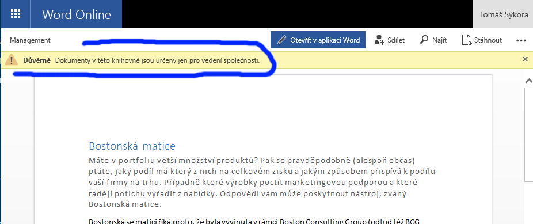Open the app launcher waffle grid
This screenshot has height=224, width=533.
[16, 14]
